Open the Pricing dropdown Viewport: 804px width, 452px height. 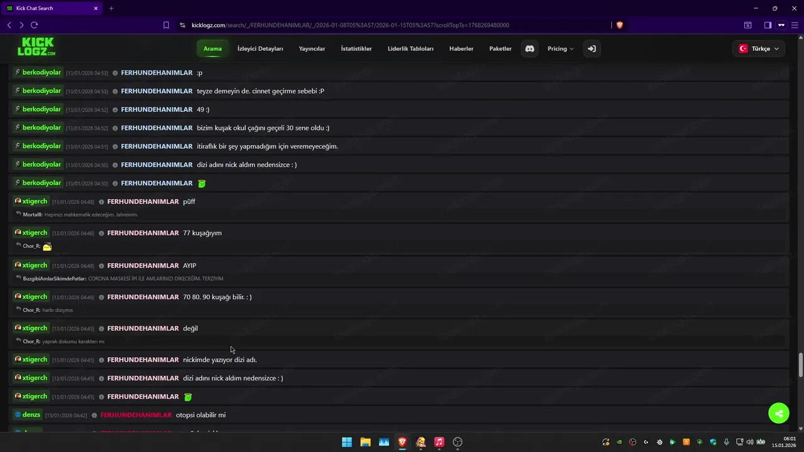click(560, 48)
